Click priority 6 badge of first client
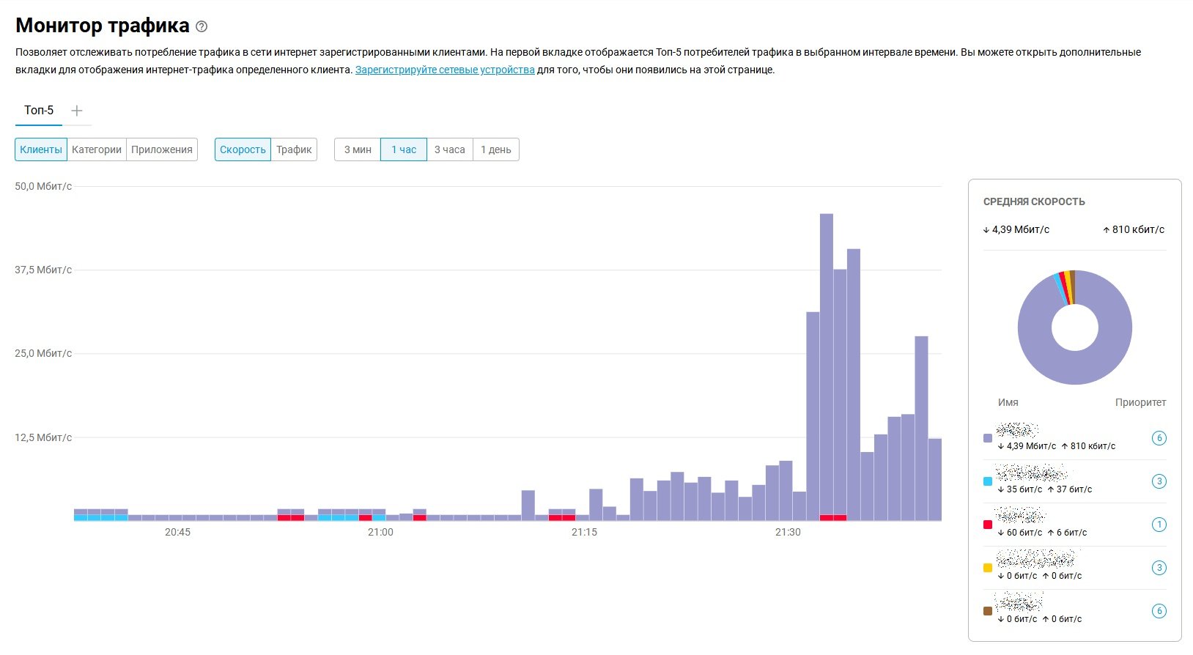 pos(1159,438)
